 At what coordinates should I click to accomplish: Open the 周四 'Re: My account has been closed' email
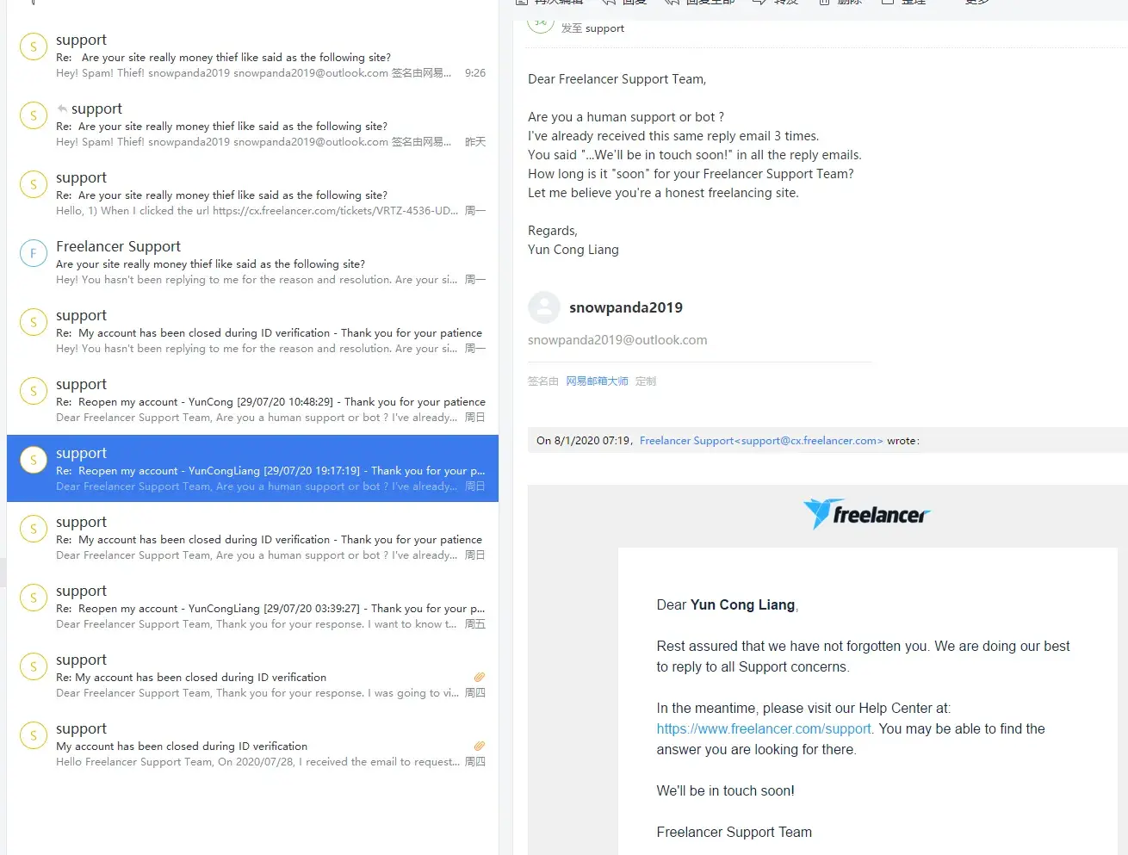tap(252, 676)
